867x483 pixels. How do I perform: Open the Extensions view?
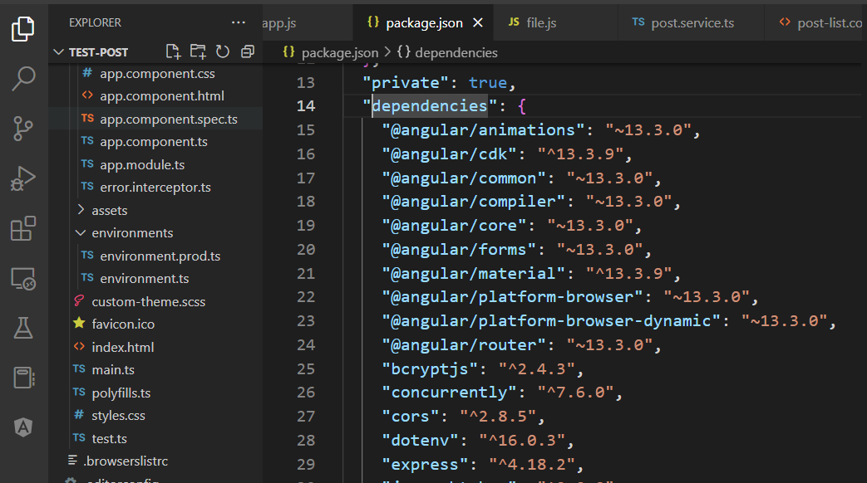point(22,228)
